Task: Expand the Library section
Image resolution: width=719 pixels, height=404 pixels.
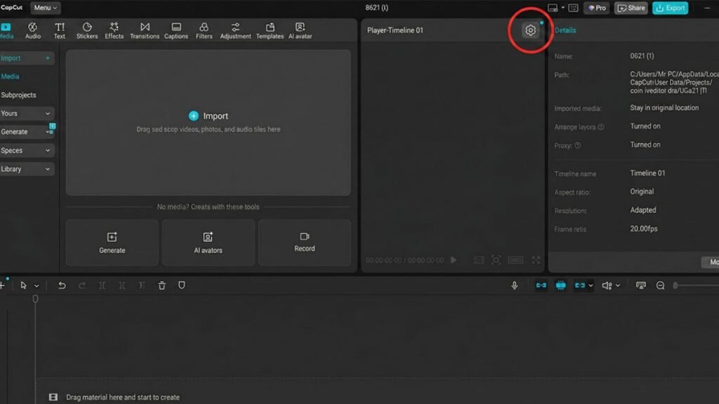Action: pyautogui.click(x=26, y=169)
